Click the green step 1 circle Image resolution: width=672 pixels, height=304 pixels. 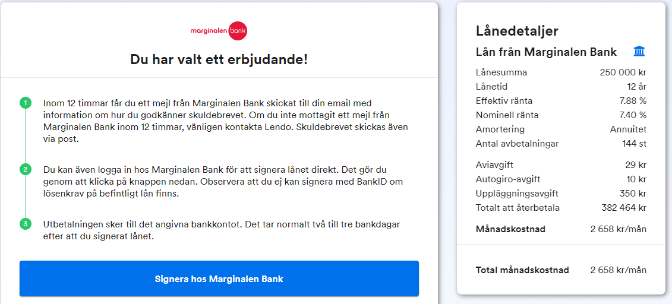(x=25, y=103)
